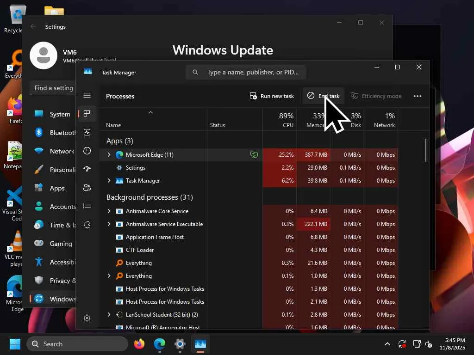Open the three-dot more options menu

(418, 96)
